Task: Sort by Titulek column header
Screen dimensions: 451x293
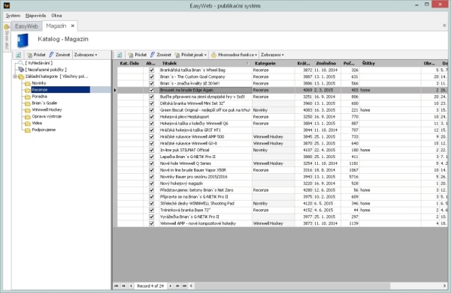Action: click(205, 63)
